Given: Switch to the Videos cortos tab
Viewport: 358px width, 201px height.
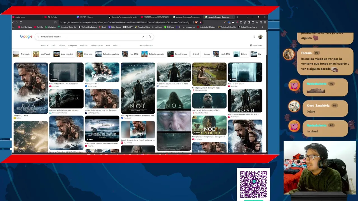Looking at the screenshot, I should pos(96,45).
